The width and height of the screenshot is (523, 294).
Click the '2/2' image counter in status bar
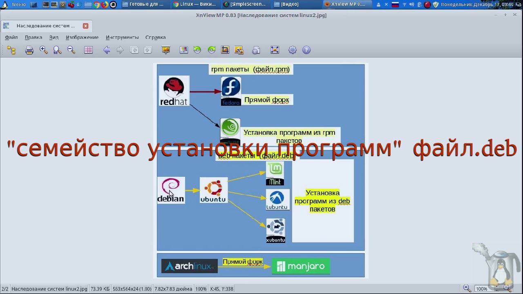(x=5, y=289)
